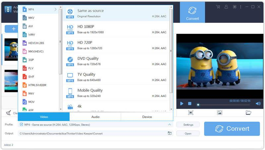
Task: Pick the 3GP format icon
Action: (x=25, y=60)
